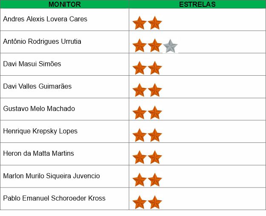The height and width of the screenshot is (216, 266).
Task: Click Andres Alexis Lovera Cares' second star
Action: 155,23
